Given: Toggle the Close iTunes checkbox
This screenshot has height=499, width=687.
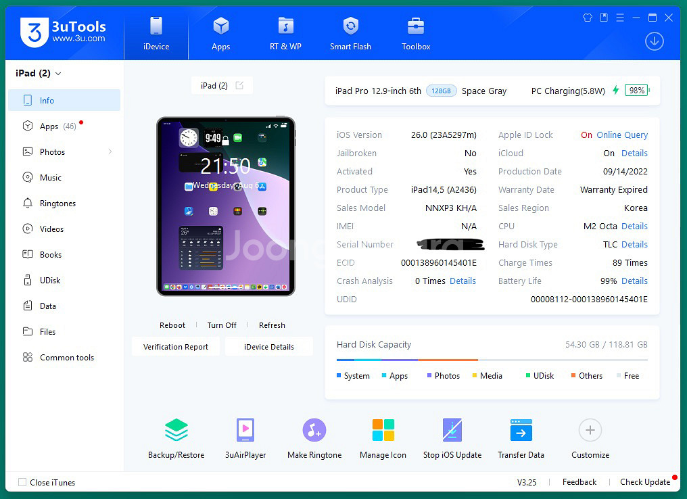Looking at the screenshot, I should [22, 482].
